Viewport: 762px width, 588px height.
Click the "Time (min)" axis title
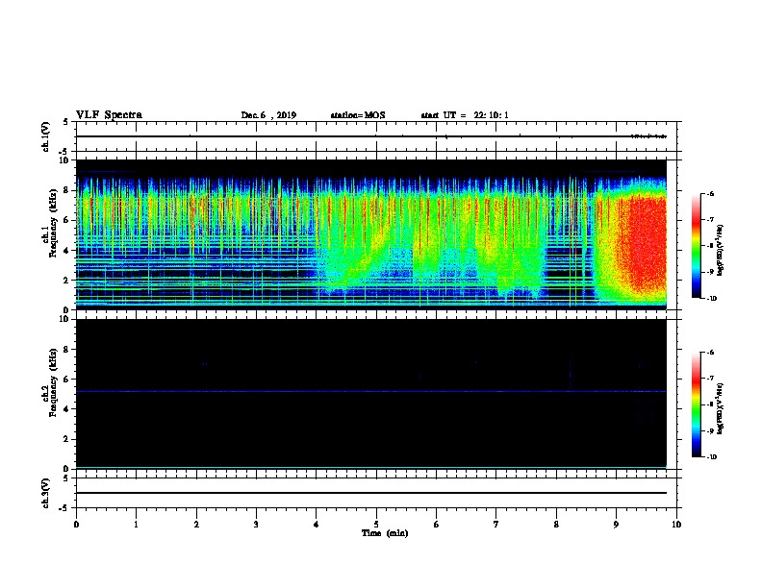pos(385,533)
